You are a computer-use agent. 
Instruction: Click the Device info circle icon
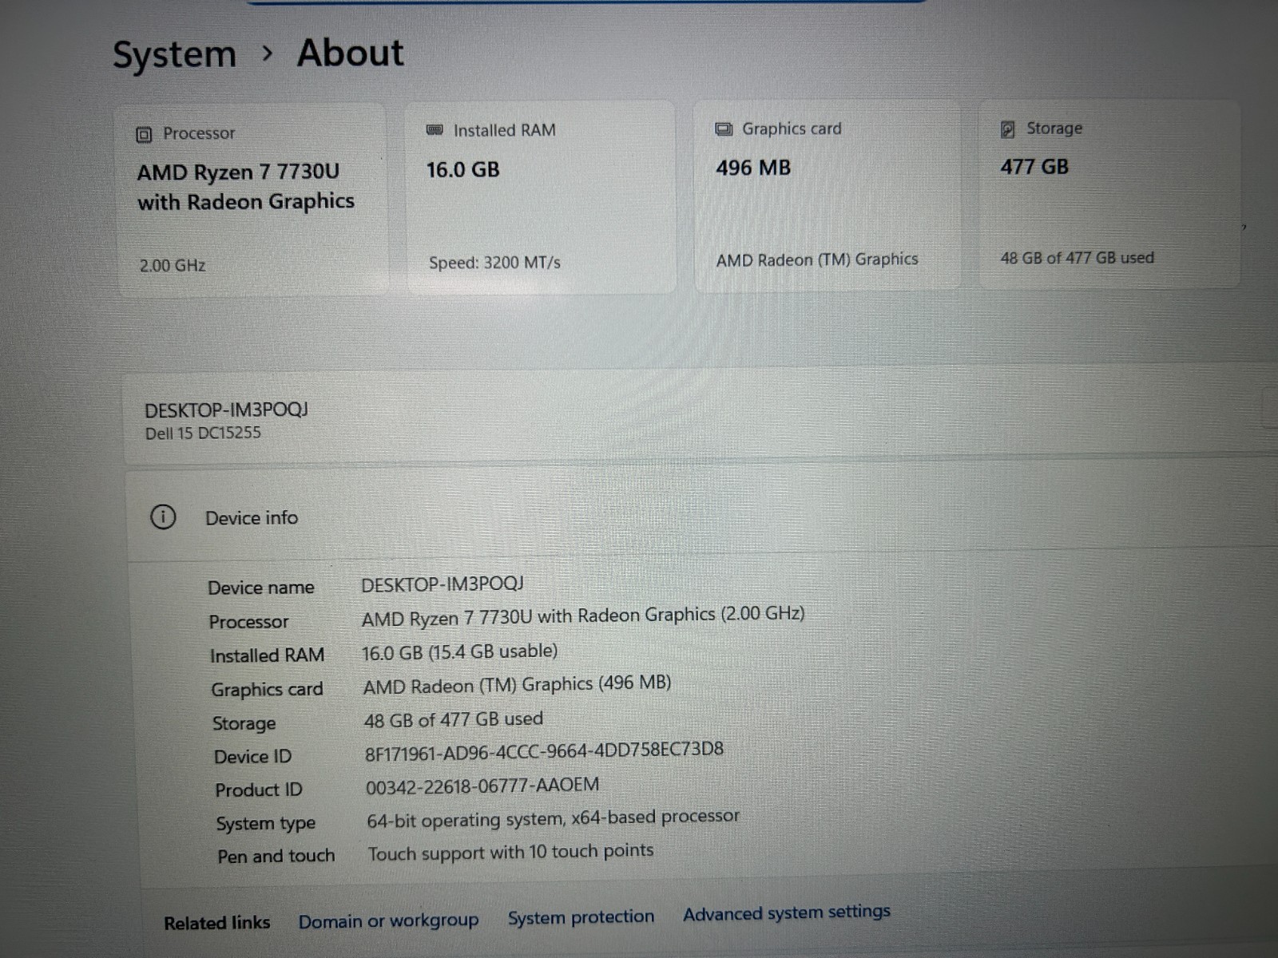tap(163, 517)
